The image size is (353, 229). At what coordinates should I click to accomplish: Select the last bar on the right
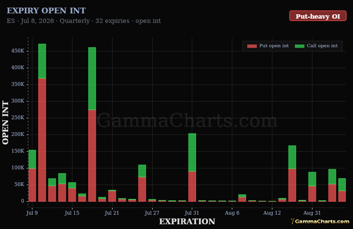point(342,190)
